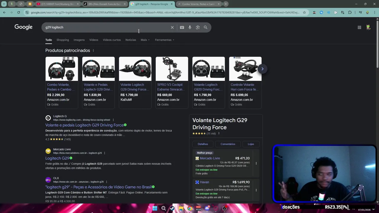Switch to the Vídeos tab
The width and height of the screenshot is (379, 213).
pos(94,40)
